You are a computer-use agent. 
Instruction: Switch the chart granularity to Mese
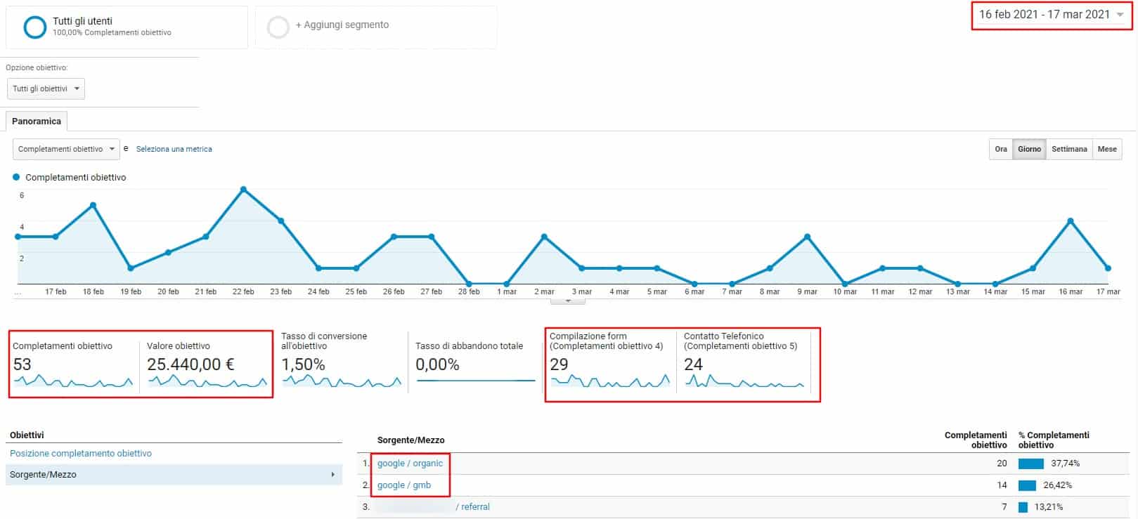pos(1106,149)
